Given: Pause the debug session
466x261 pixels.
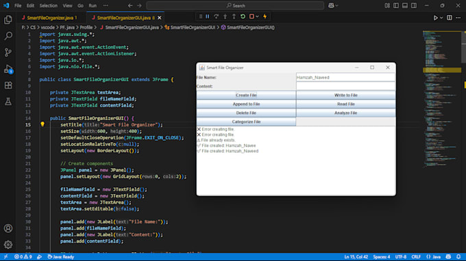Looking at the screenshot, I should pos(208,16).
